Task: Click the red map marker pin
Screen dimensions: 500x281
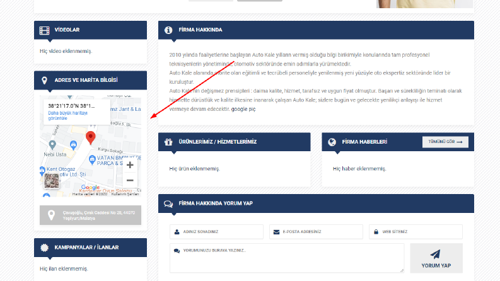Action: 91,137
